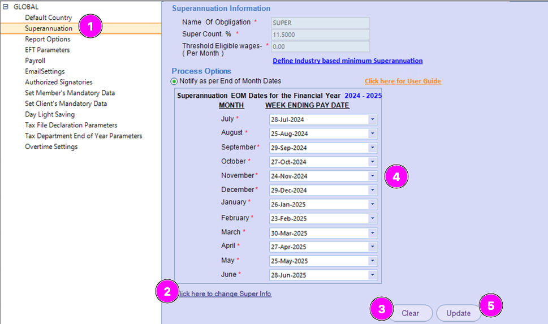
Task: Open the July week ending date dropdown
Action: click(372, 120)
